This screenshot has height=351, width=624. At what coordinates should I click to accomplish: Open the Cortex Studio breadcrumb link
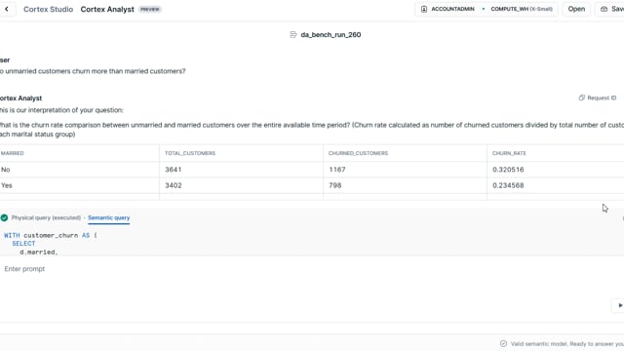(48, 9)
